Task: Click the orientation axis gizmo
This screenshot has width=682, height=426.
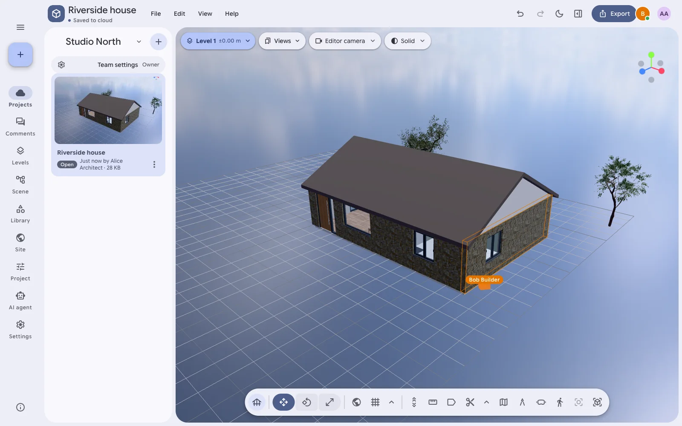Action: (x=651, y=67)
